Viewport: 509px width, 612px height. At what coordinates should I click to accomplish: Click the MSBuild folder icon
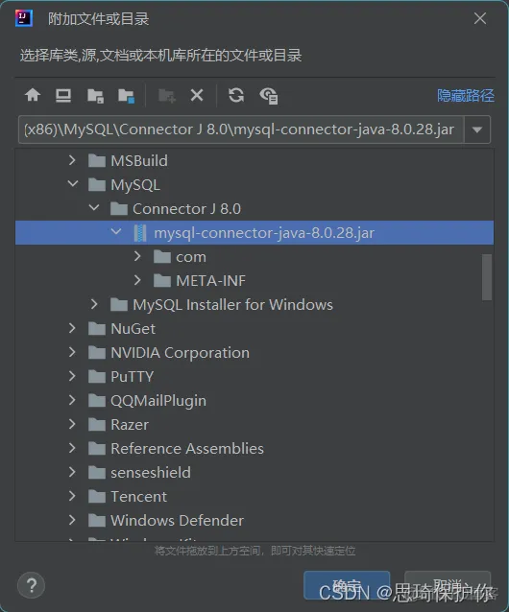point(97,160)
